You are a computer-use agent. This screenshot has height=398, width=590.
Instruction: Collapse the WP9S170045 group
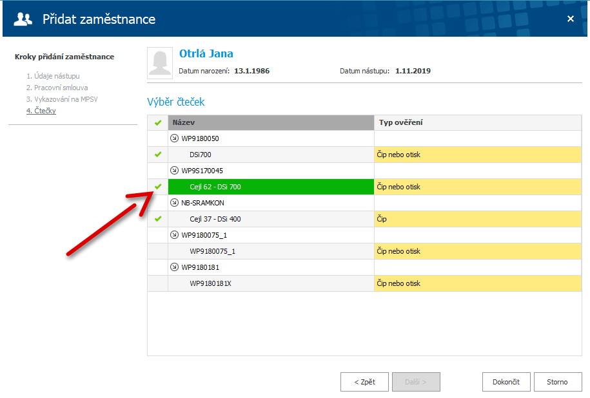pos(174,171)
